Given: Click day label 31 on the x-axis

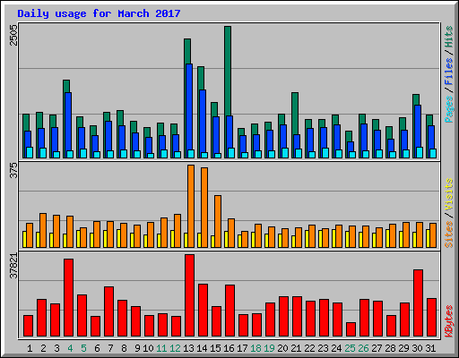Looking at the screenshot, I should 430,348.
